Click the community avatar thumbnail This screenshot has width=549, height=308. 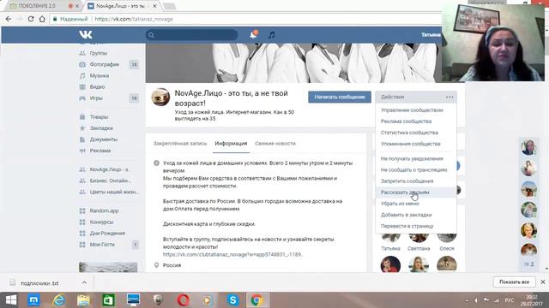[x=160, y=97]
